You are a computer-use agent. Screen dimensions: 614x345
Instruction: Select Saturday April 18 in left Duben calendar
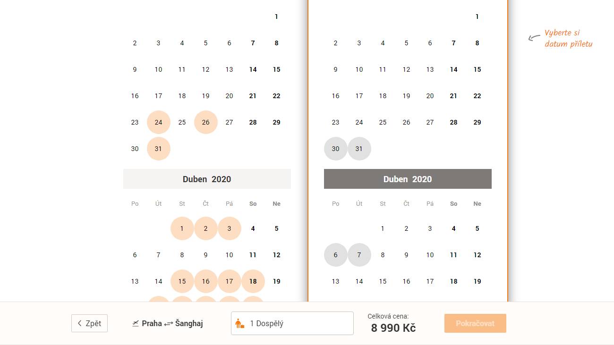coord(253,281)
